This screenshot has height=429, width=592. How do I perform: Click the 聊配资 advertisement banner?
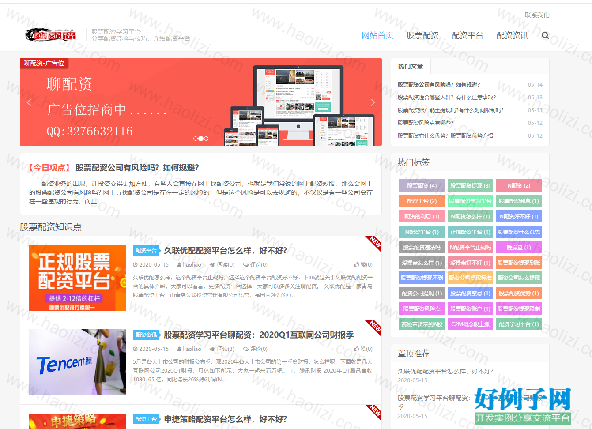201,102
